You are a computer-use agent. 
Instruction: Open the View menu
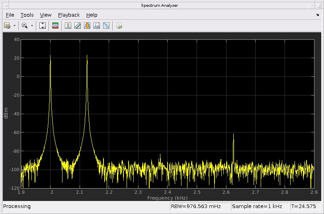46,15
